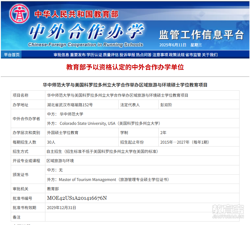
Task: Open 重要发布 menu item
Action: 78,55
